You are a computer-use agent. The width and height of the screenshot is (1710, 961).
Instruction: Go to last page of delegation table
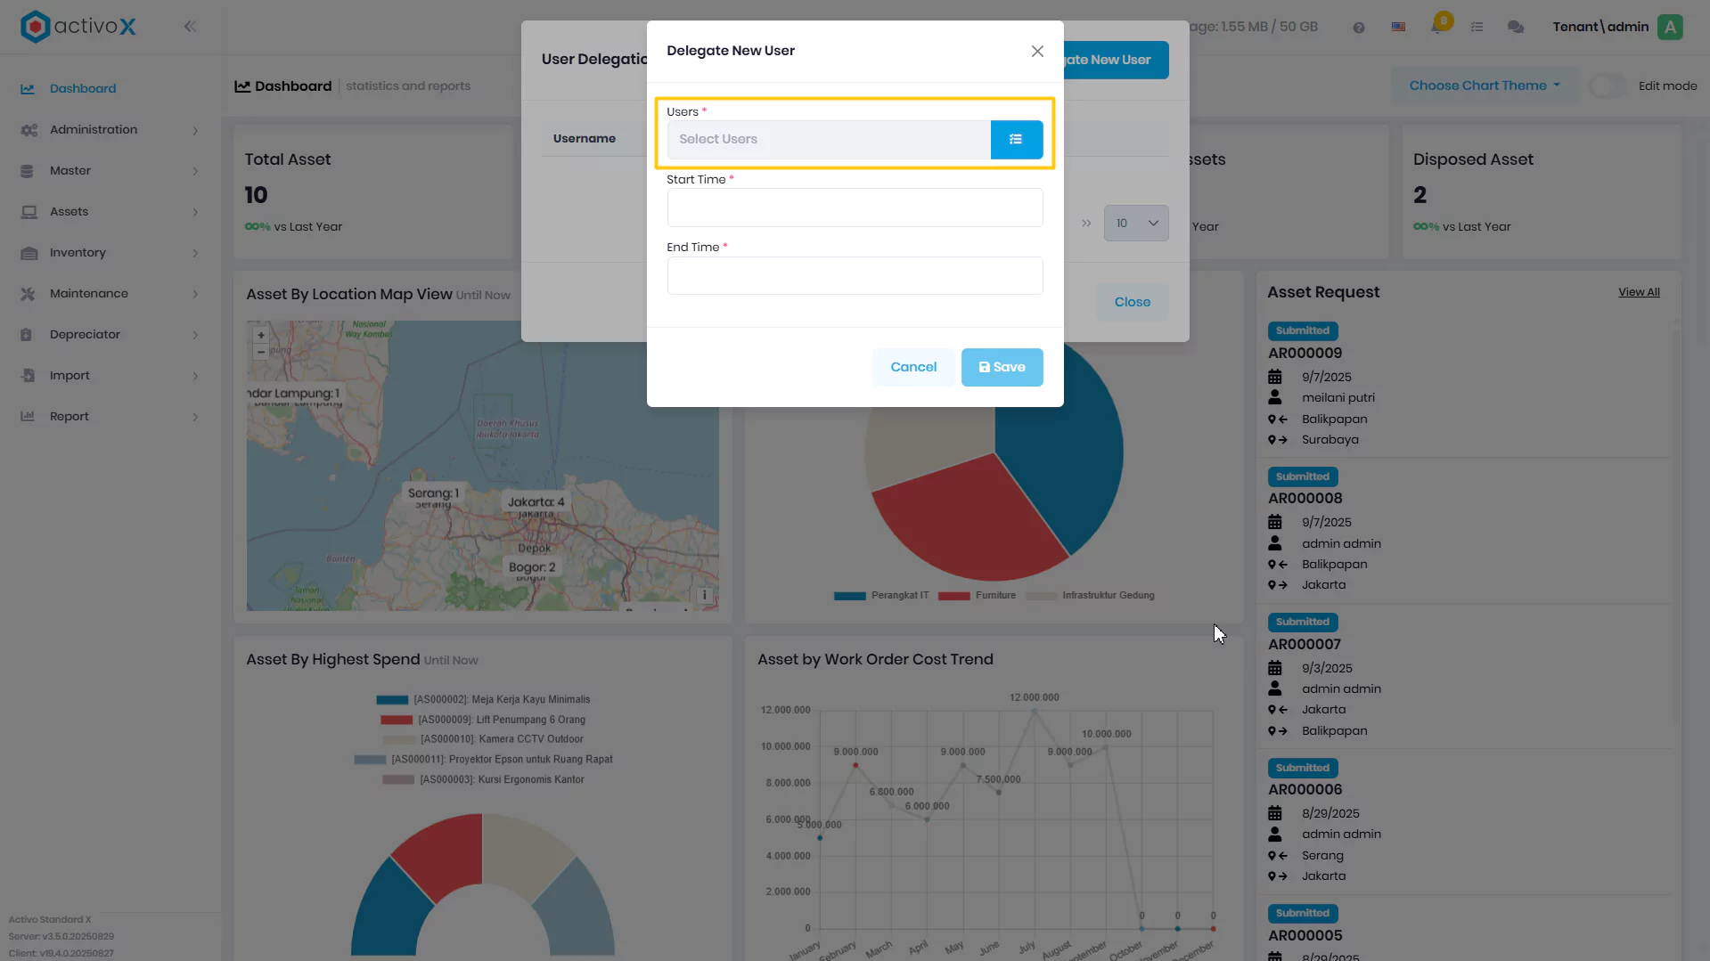(x=1086, y=224)
